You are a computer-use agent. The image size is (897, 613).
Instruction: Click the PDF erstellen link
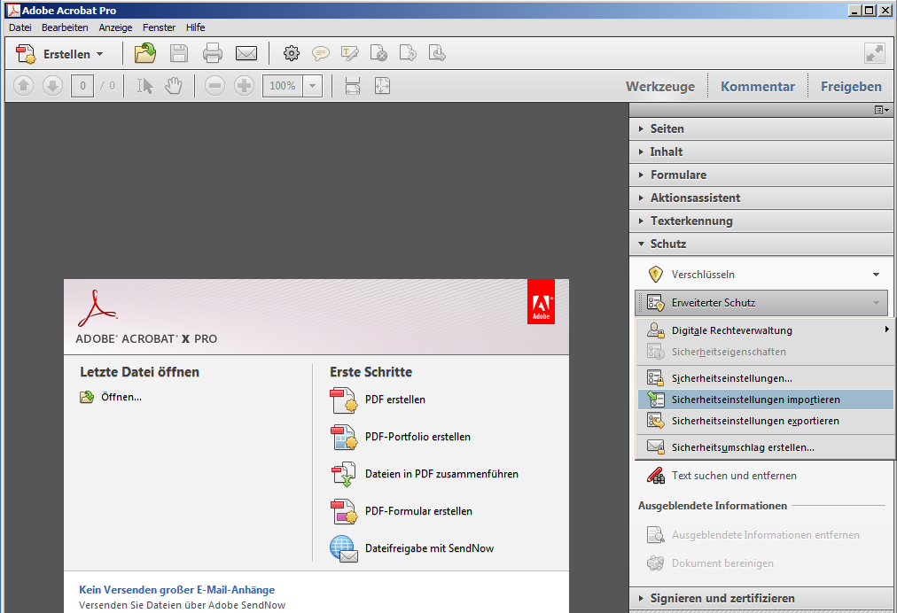tap(394, 400)
